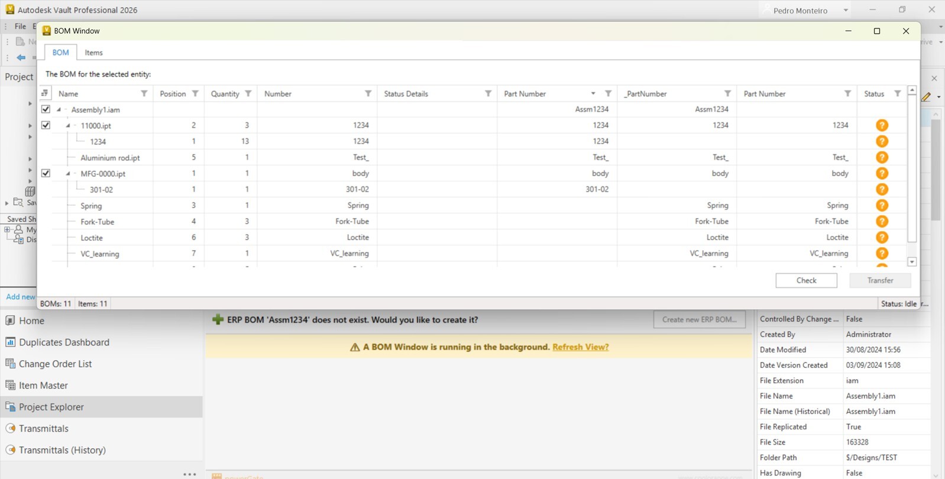The image size is (945, 479).
Task: Click the Refresh View link
Action: pos(580,347)
